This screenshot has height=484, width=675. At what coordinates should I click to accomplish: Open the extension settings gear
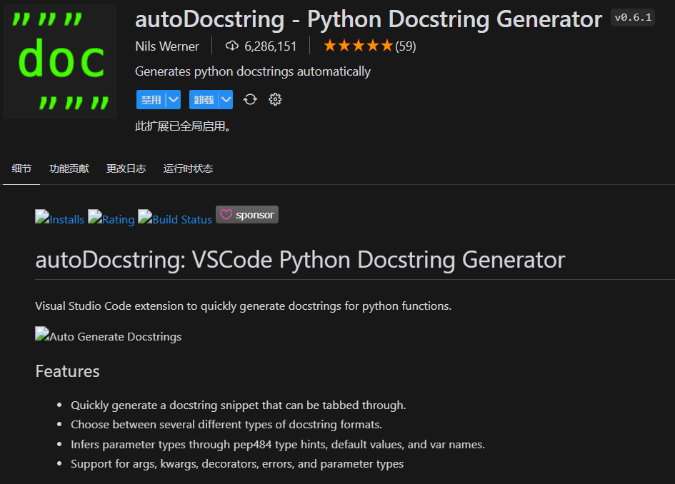275,100
